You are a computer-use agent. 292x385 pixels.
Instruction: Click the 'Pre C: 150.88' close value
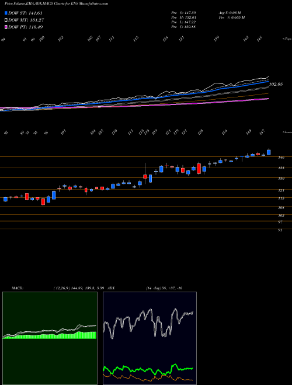point(183,27)
